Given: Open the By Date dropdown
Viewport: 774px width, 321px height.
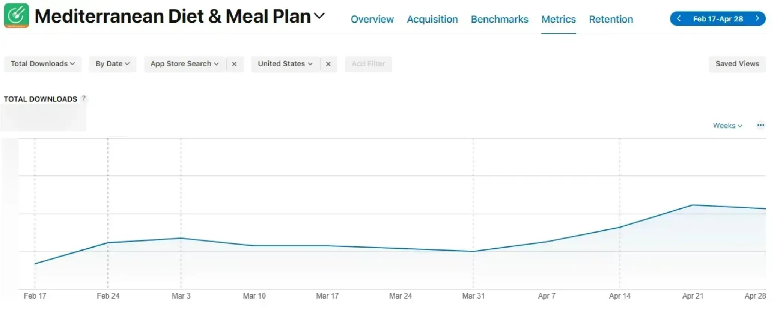Looking at the screenshot, I should [x=112, y=64].
